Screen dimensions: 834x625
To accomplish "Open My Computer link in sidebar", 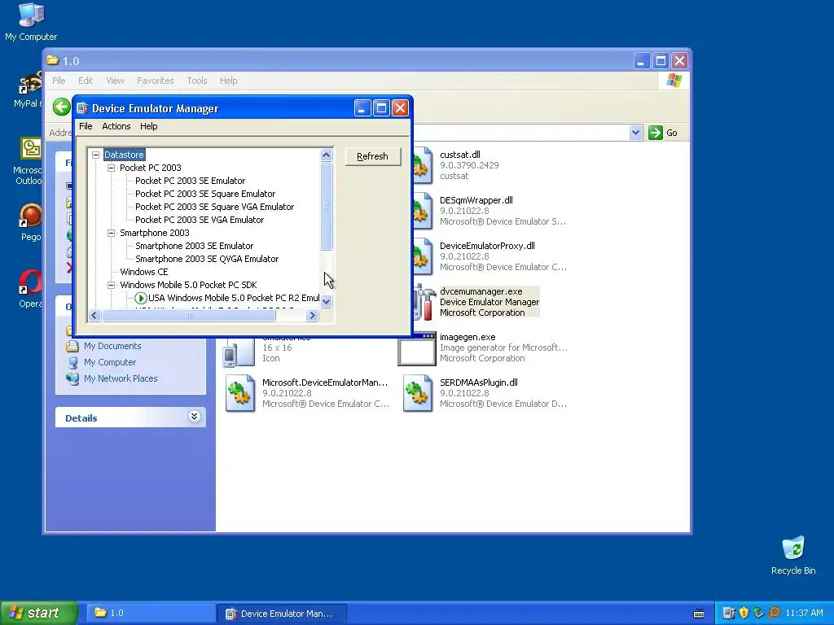I will (110, 362).
